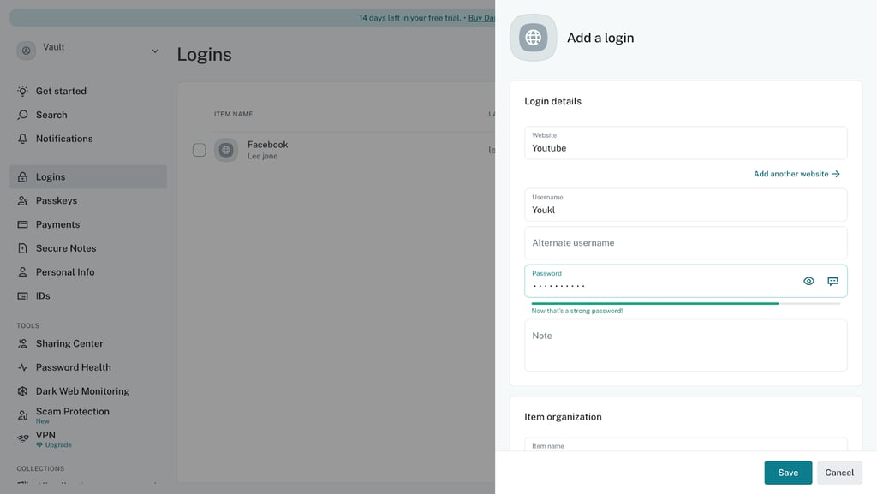
Task: Click the Item organization heading
Action: [x=563, y=417]
